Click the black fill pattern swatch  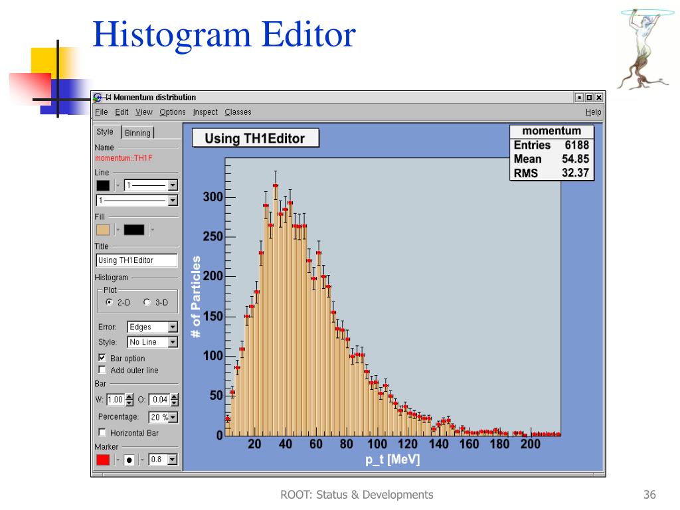pyautogui.click(x=134, y=230)
